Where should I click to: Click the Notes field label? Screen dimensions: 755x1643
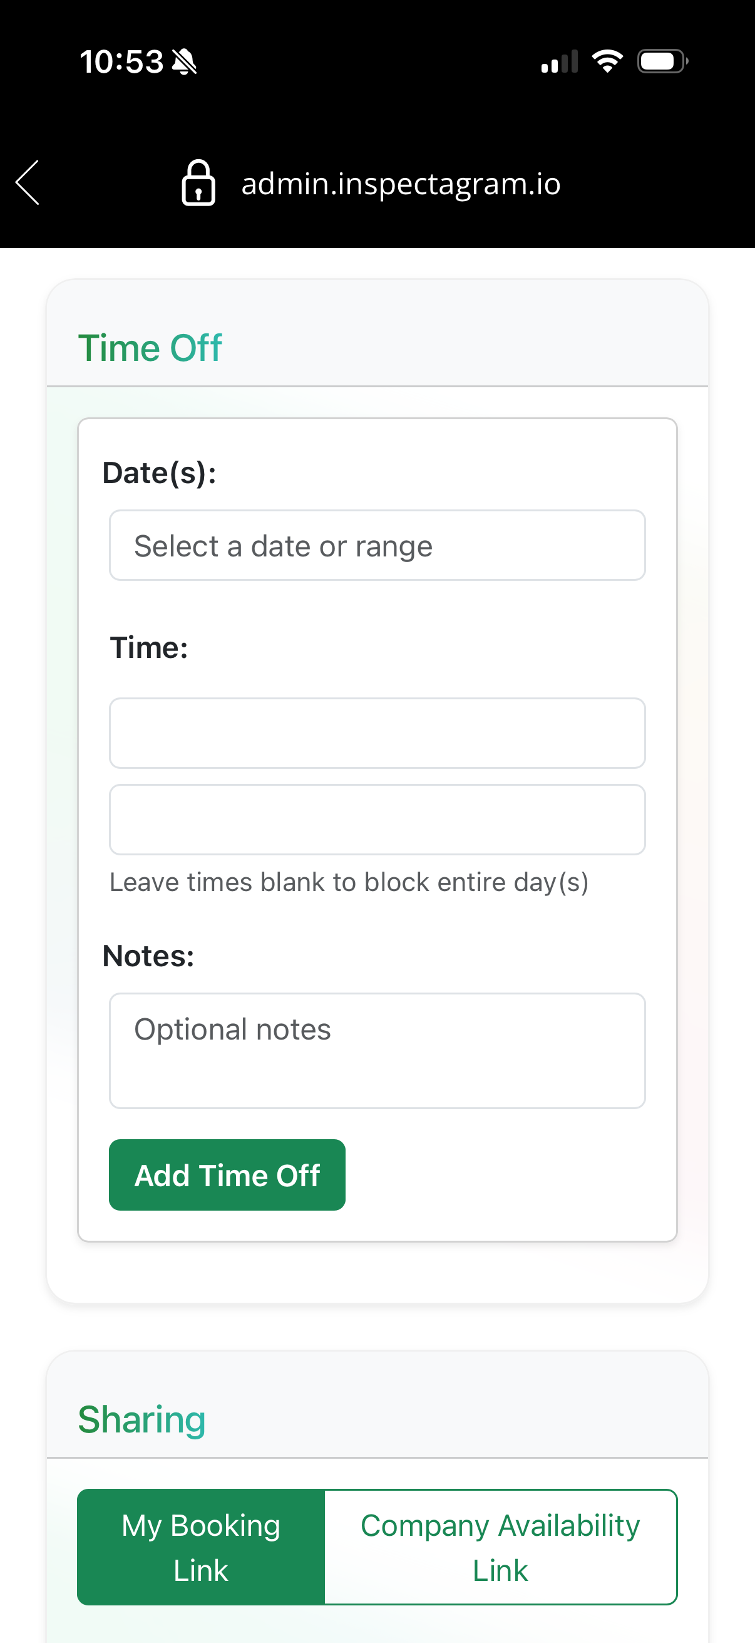pos(148,956)
